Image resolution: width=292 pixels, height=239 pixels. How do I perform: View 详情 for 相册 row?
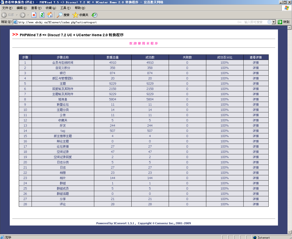click(256, 173)
